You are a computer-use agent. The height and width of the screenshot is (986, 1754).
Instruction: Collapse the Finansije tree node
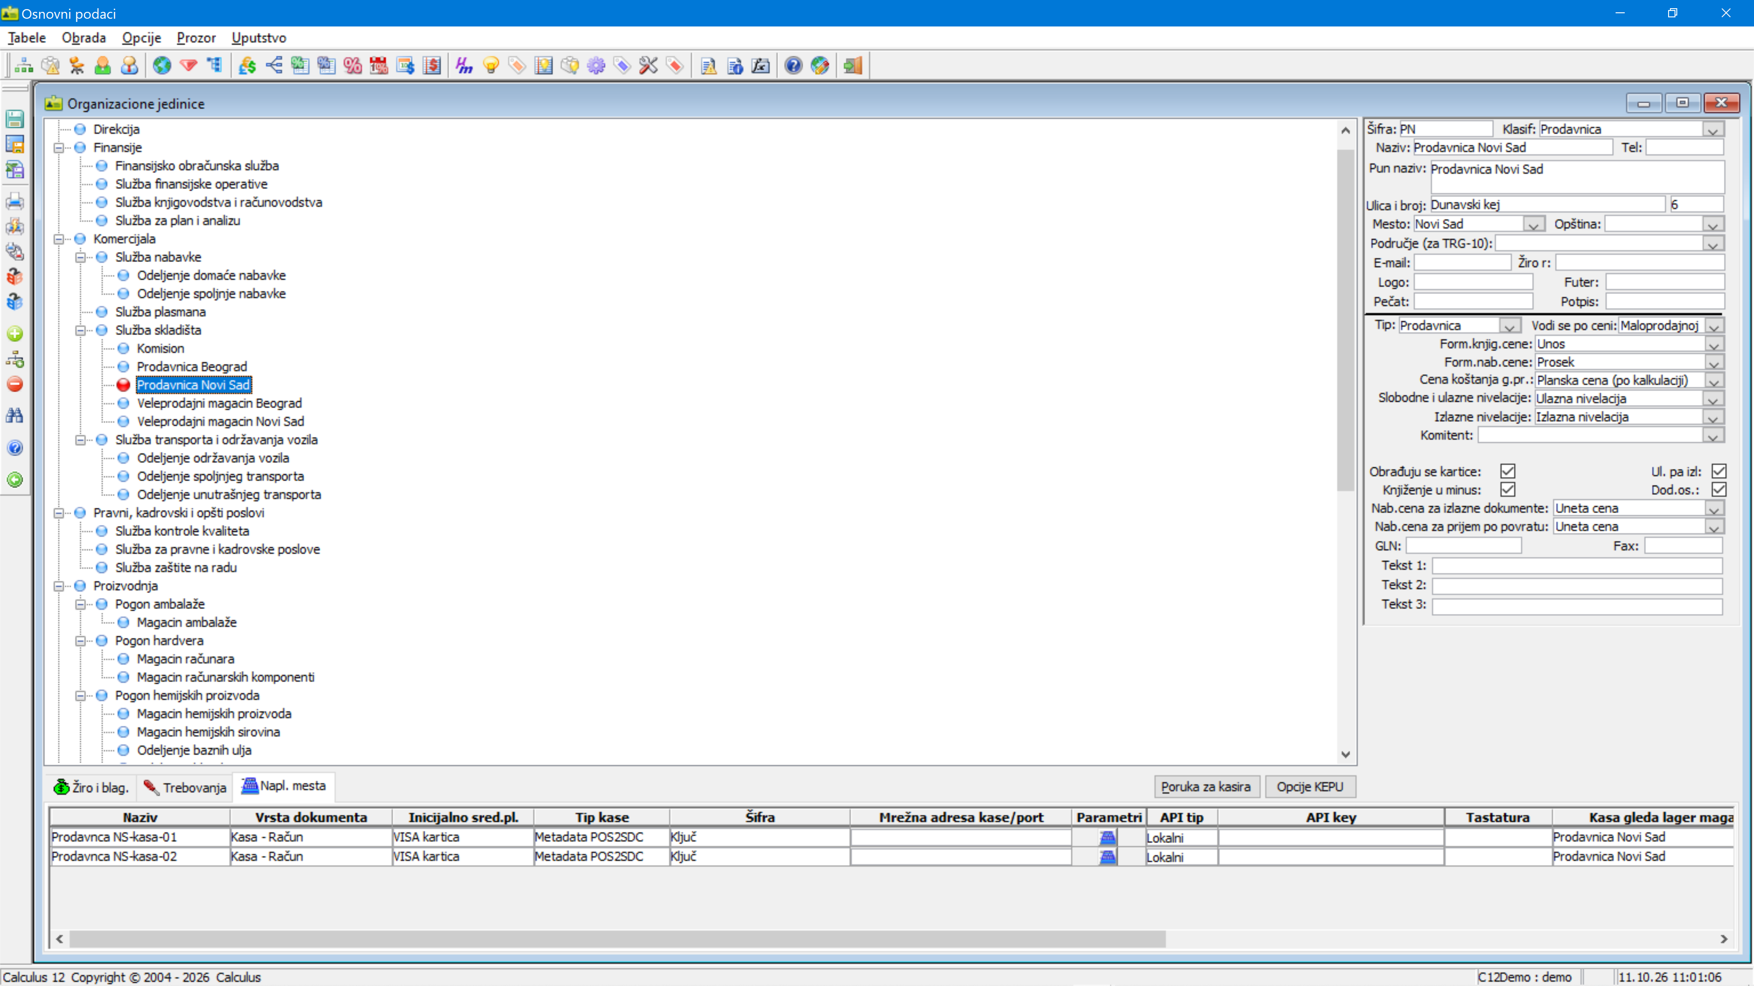(x=58, y=147)
